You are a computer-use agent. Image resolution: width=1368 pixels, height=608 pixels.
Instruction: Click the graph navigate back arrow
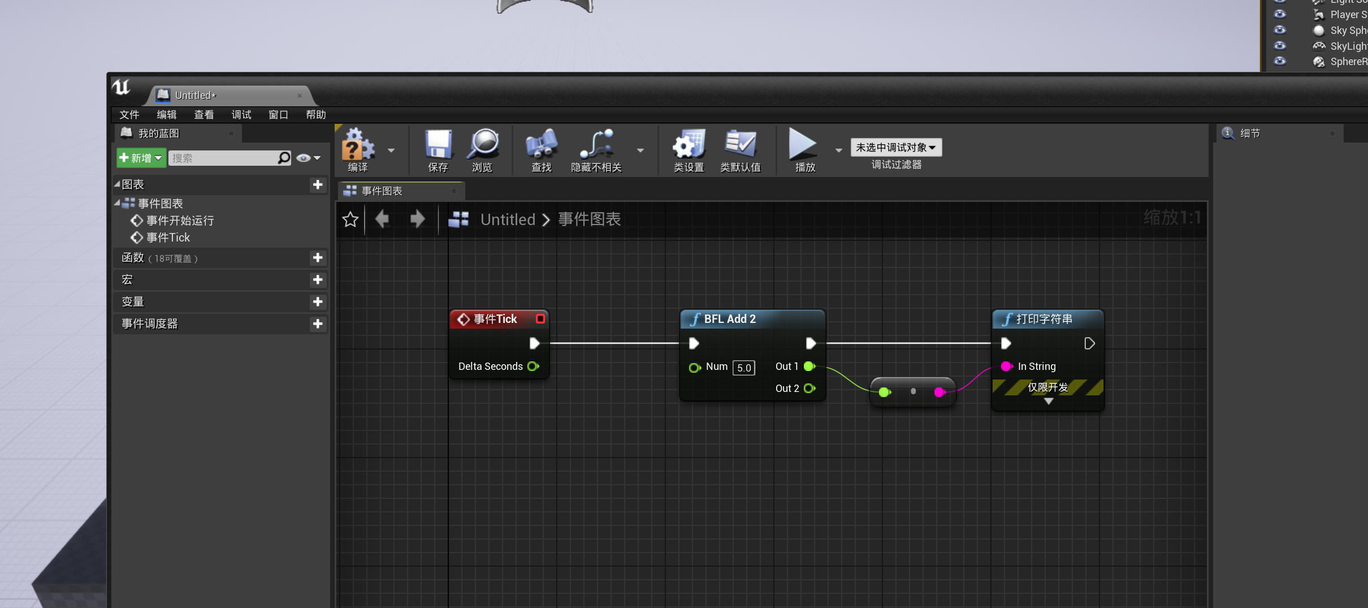pos(383,219)
